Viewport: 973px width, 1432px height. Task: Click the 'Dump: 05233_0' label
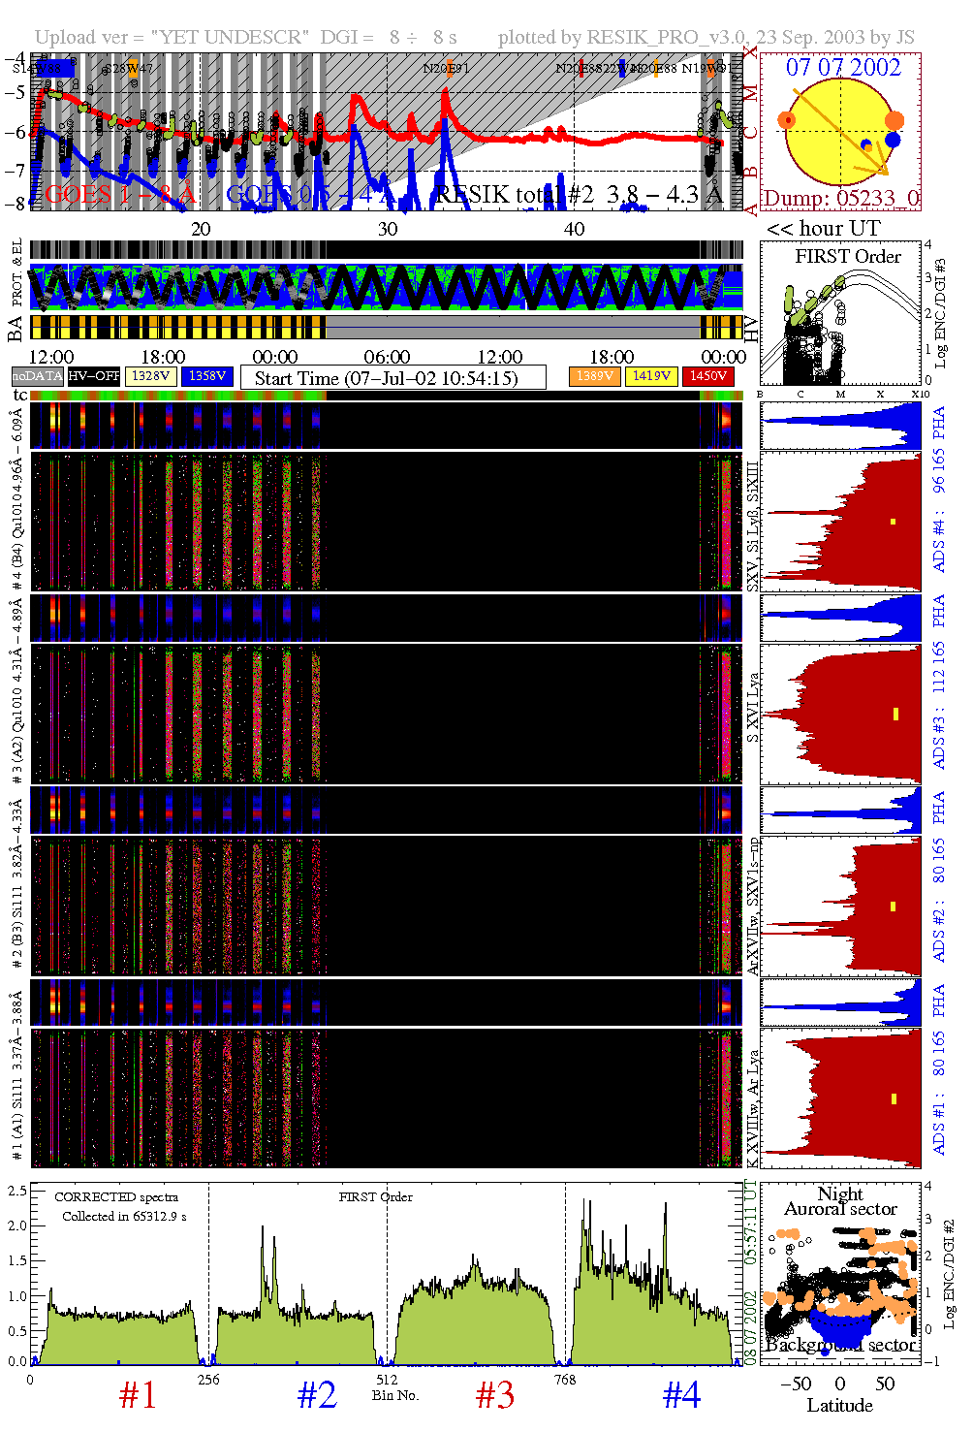(x=839, y=199)
